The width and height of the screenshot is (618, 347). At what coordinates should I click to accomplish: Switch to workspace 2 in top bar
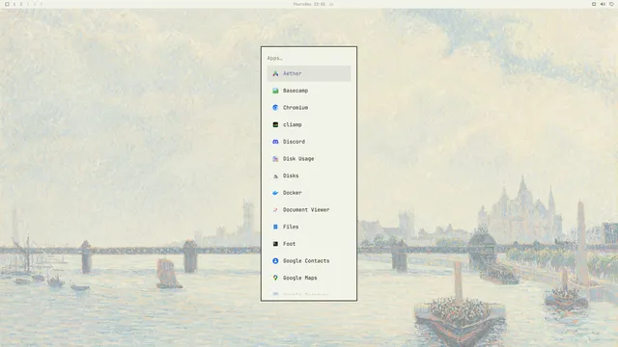point(21,4)
